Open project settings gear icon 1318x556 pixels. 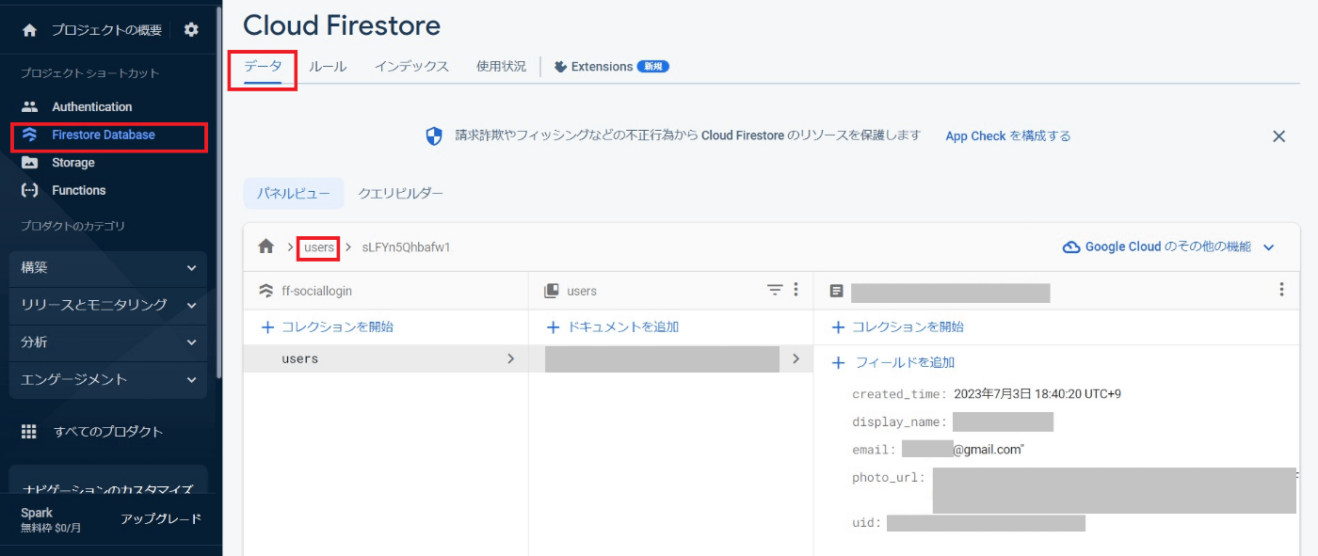click(191, 30)
